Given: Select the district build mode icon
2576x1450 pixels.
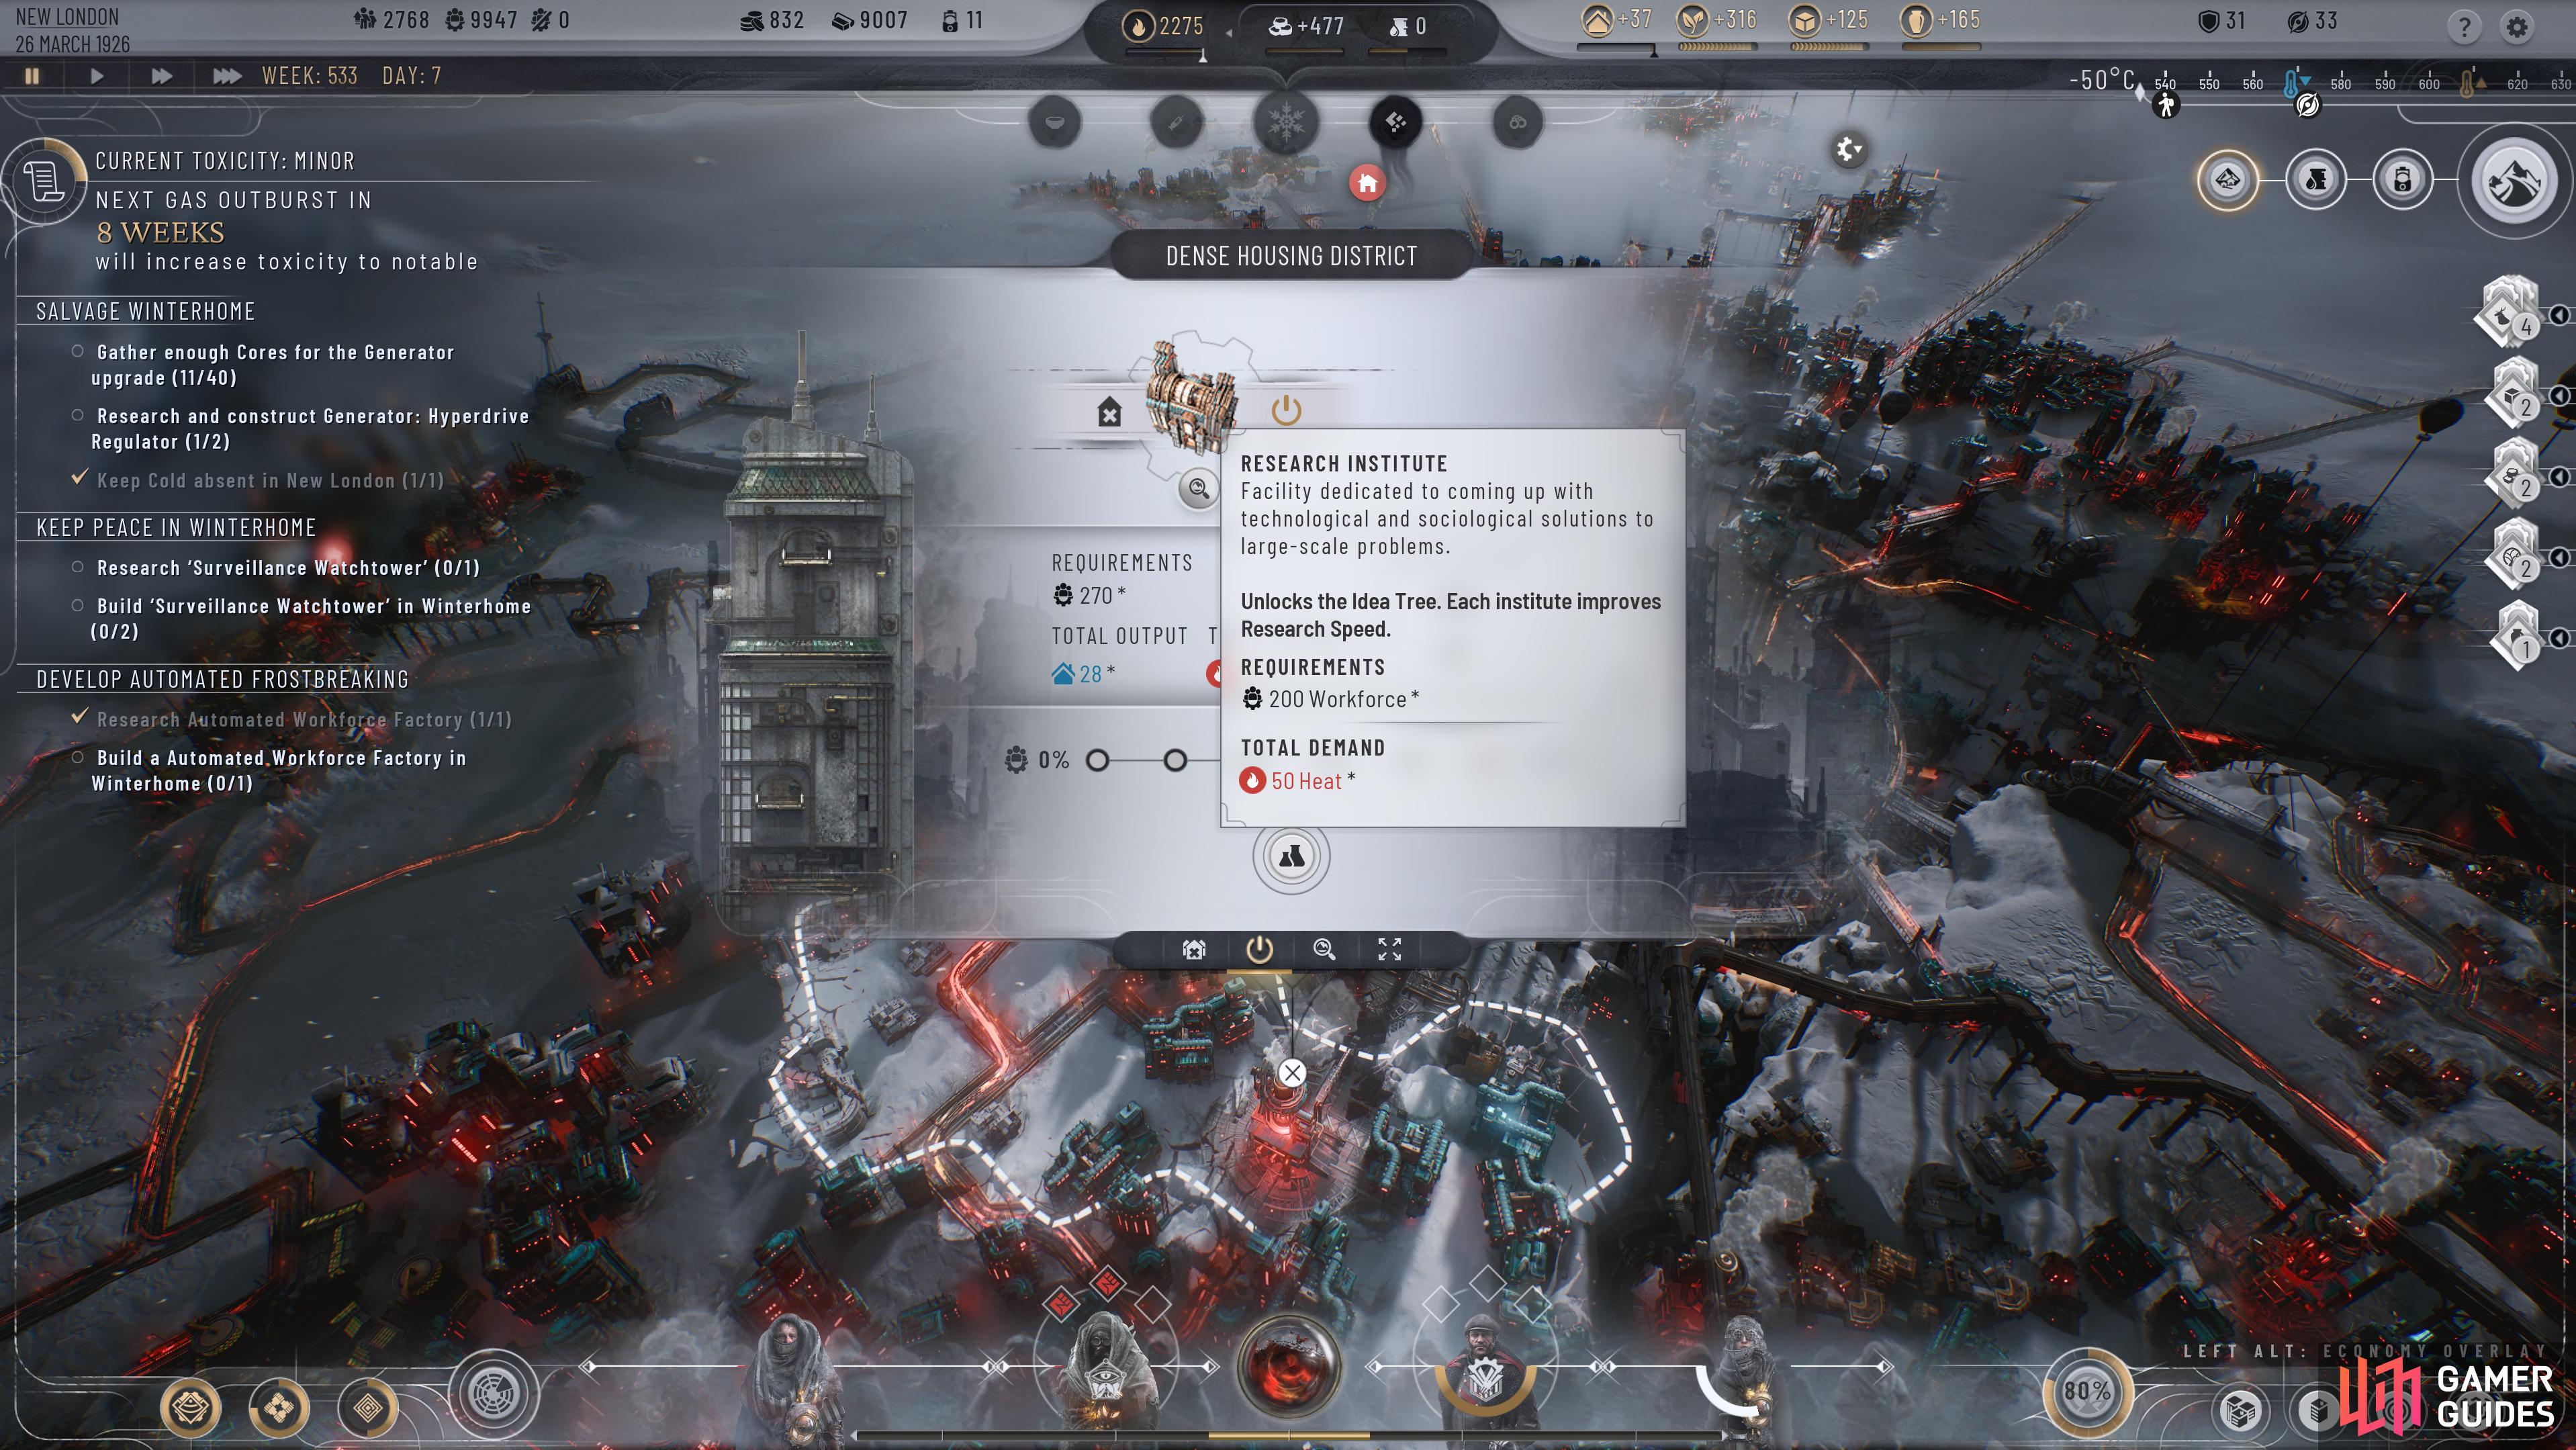Looking at the screenshot, I should coord(2228,180).
